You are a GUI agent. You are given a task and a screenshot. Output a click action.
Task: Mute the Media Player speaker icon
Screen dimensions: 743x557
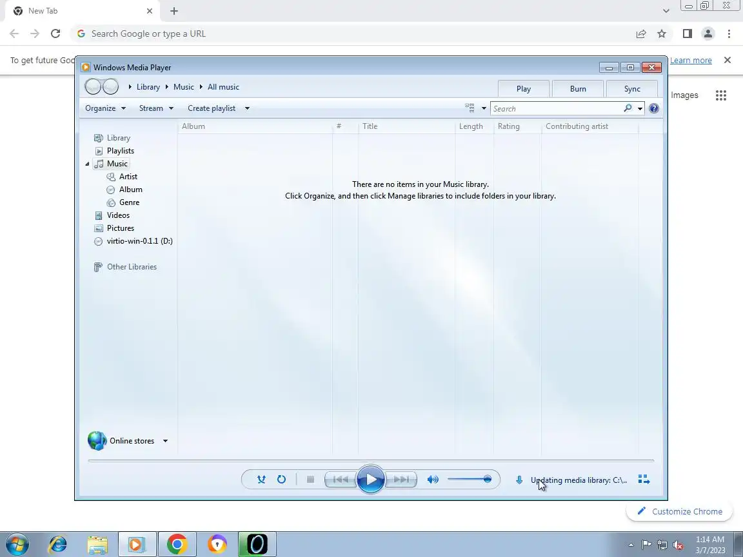433,480
